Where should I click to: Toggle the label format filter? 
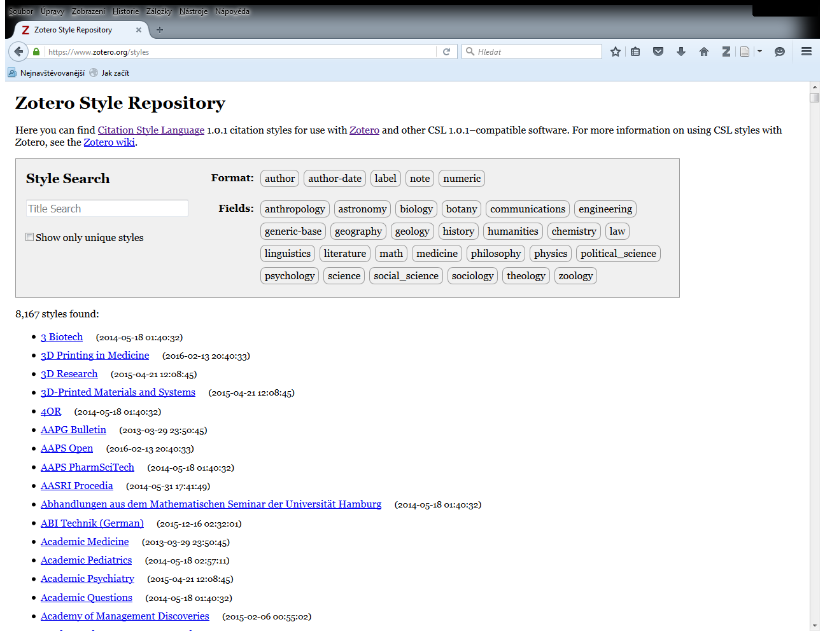(385, 179)
